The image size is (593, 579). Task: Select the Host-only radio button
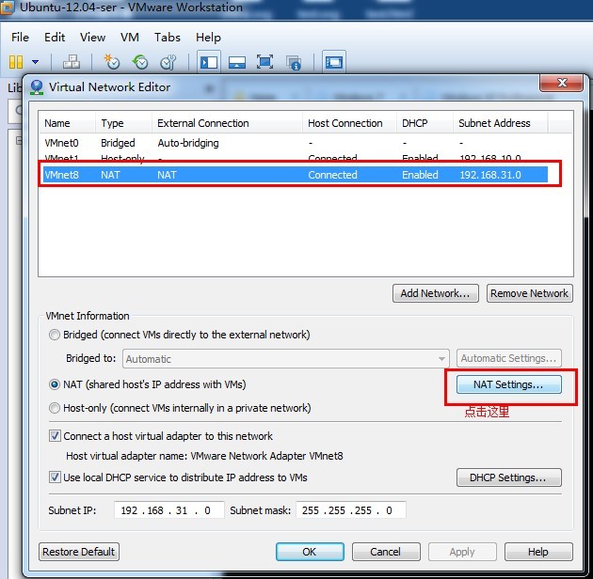coord(55,408)
